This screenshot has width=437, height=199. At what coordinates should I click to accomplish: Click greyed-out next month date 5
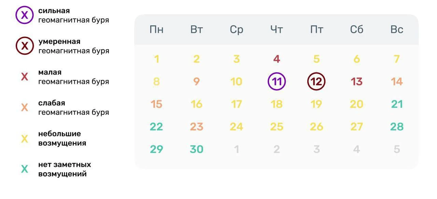(x=397, y=149)
